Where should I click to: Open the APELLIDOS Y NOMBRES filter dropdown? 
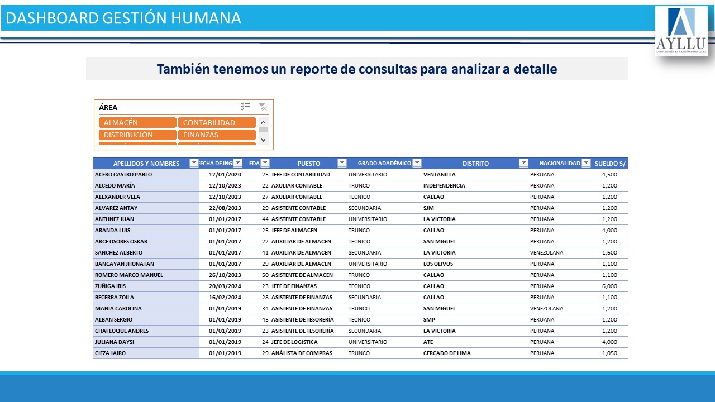coord(194,163)
